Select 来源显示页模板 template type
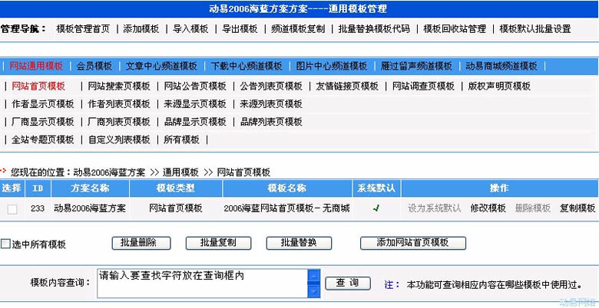 (195, 104)
